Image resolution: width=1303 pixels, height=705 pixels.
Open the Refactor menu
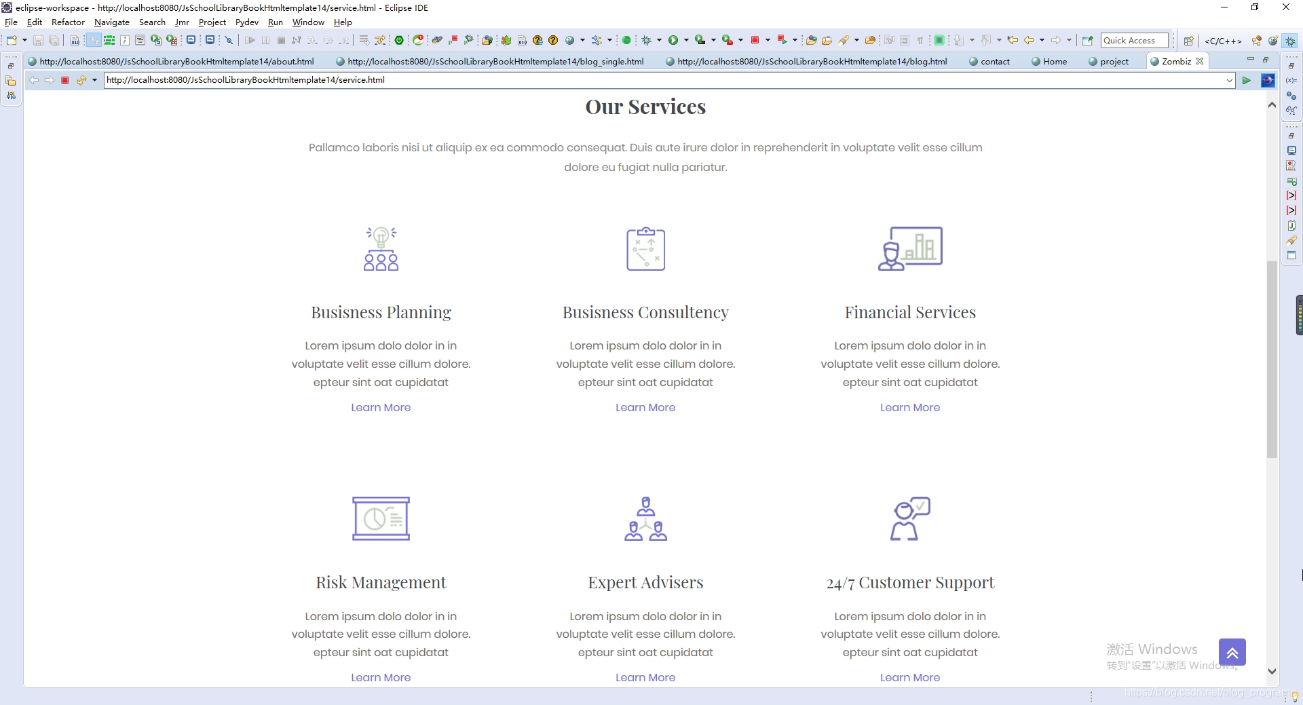click(68, 22)
